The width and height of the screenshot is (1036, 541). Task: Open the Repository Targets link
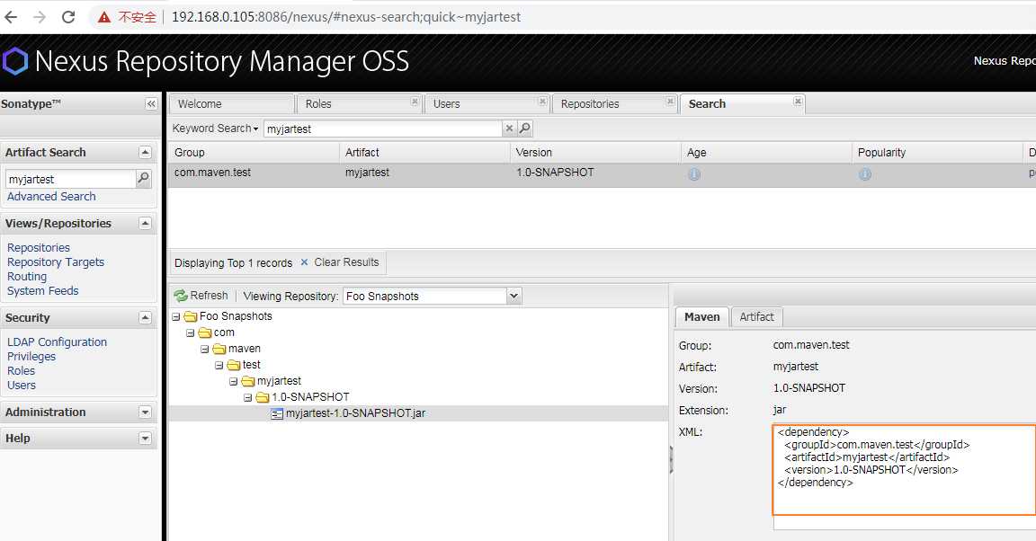(56, 262)
